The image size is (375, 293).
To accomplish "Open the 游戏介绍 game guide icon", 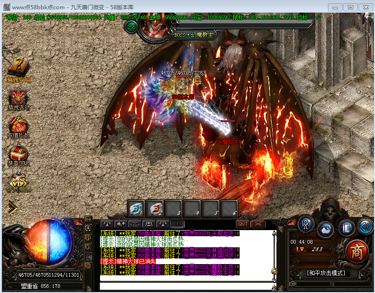I will (x=19, y=70).
